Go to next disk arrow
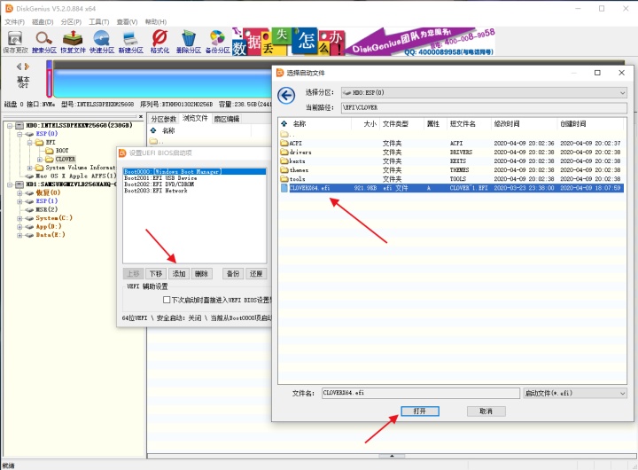 coord(27,67)
